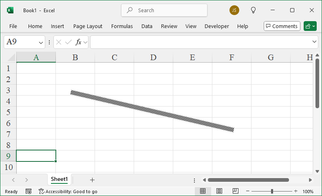This screenshot has height=196, width=322.
Task: Click the horizontal scrollbar right arrow
Action: (310, 180)
